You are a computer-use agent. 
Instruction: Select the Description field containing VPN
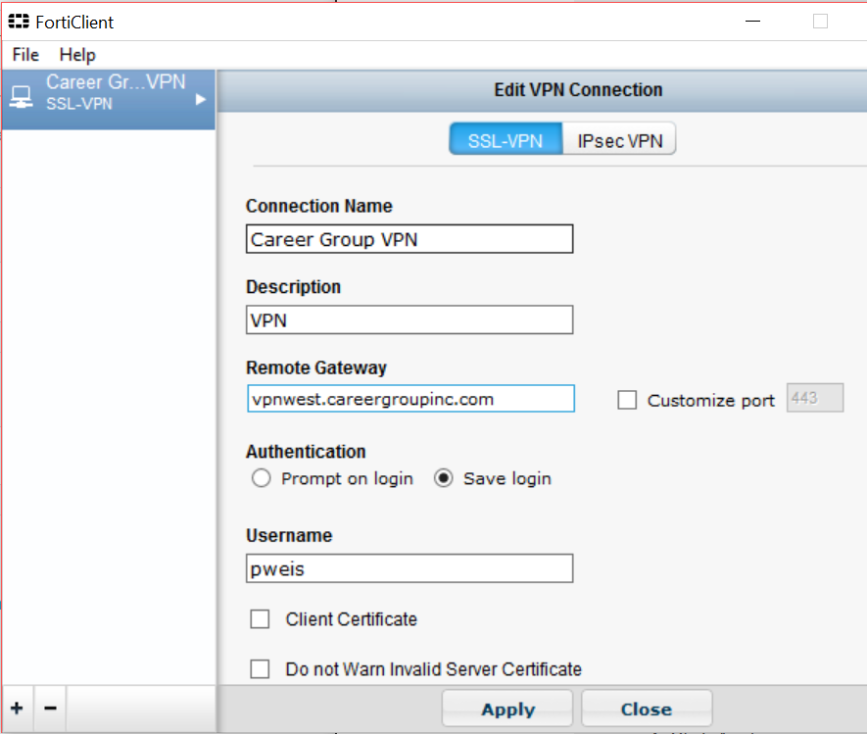tap(409, 318)
